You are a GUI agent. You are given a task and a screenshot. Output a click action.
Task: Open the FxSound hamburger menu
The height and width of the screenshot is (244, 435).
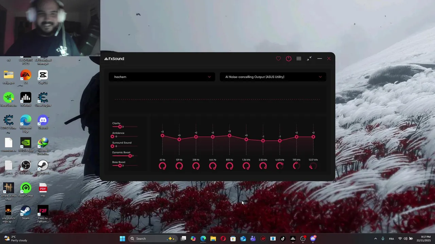click(x=299, y=59)
